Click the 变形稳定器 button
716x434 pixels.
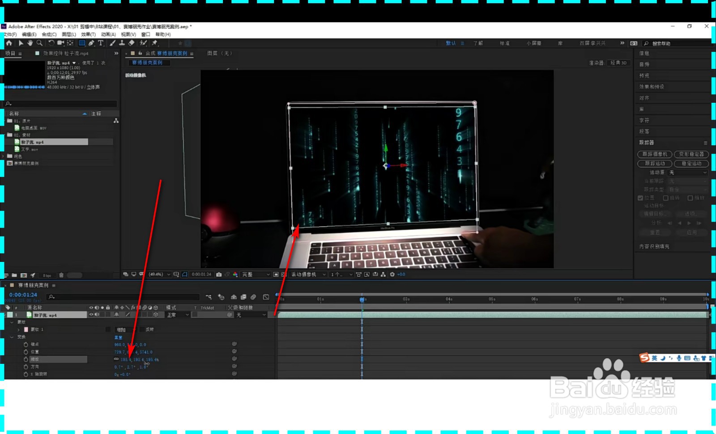(691, 154)
